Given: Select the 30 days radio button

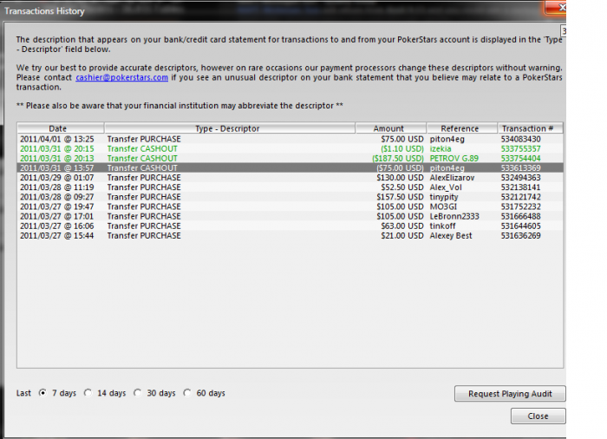Looking at the screenshot, I should coord(137,393).
